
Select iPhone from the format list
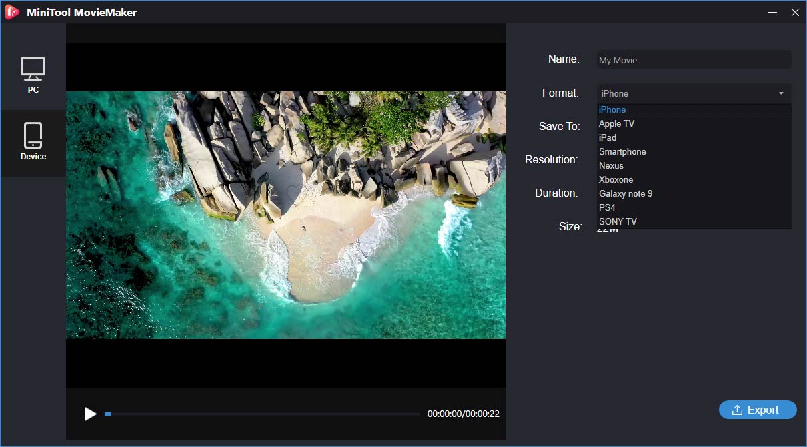694,109
